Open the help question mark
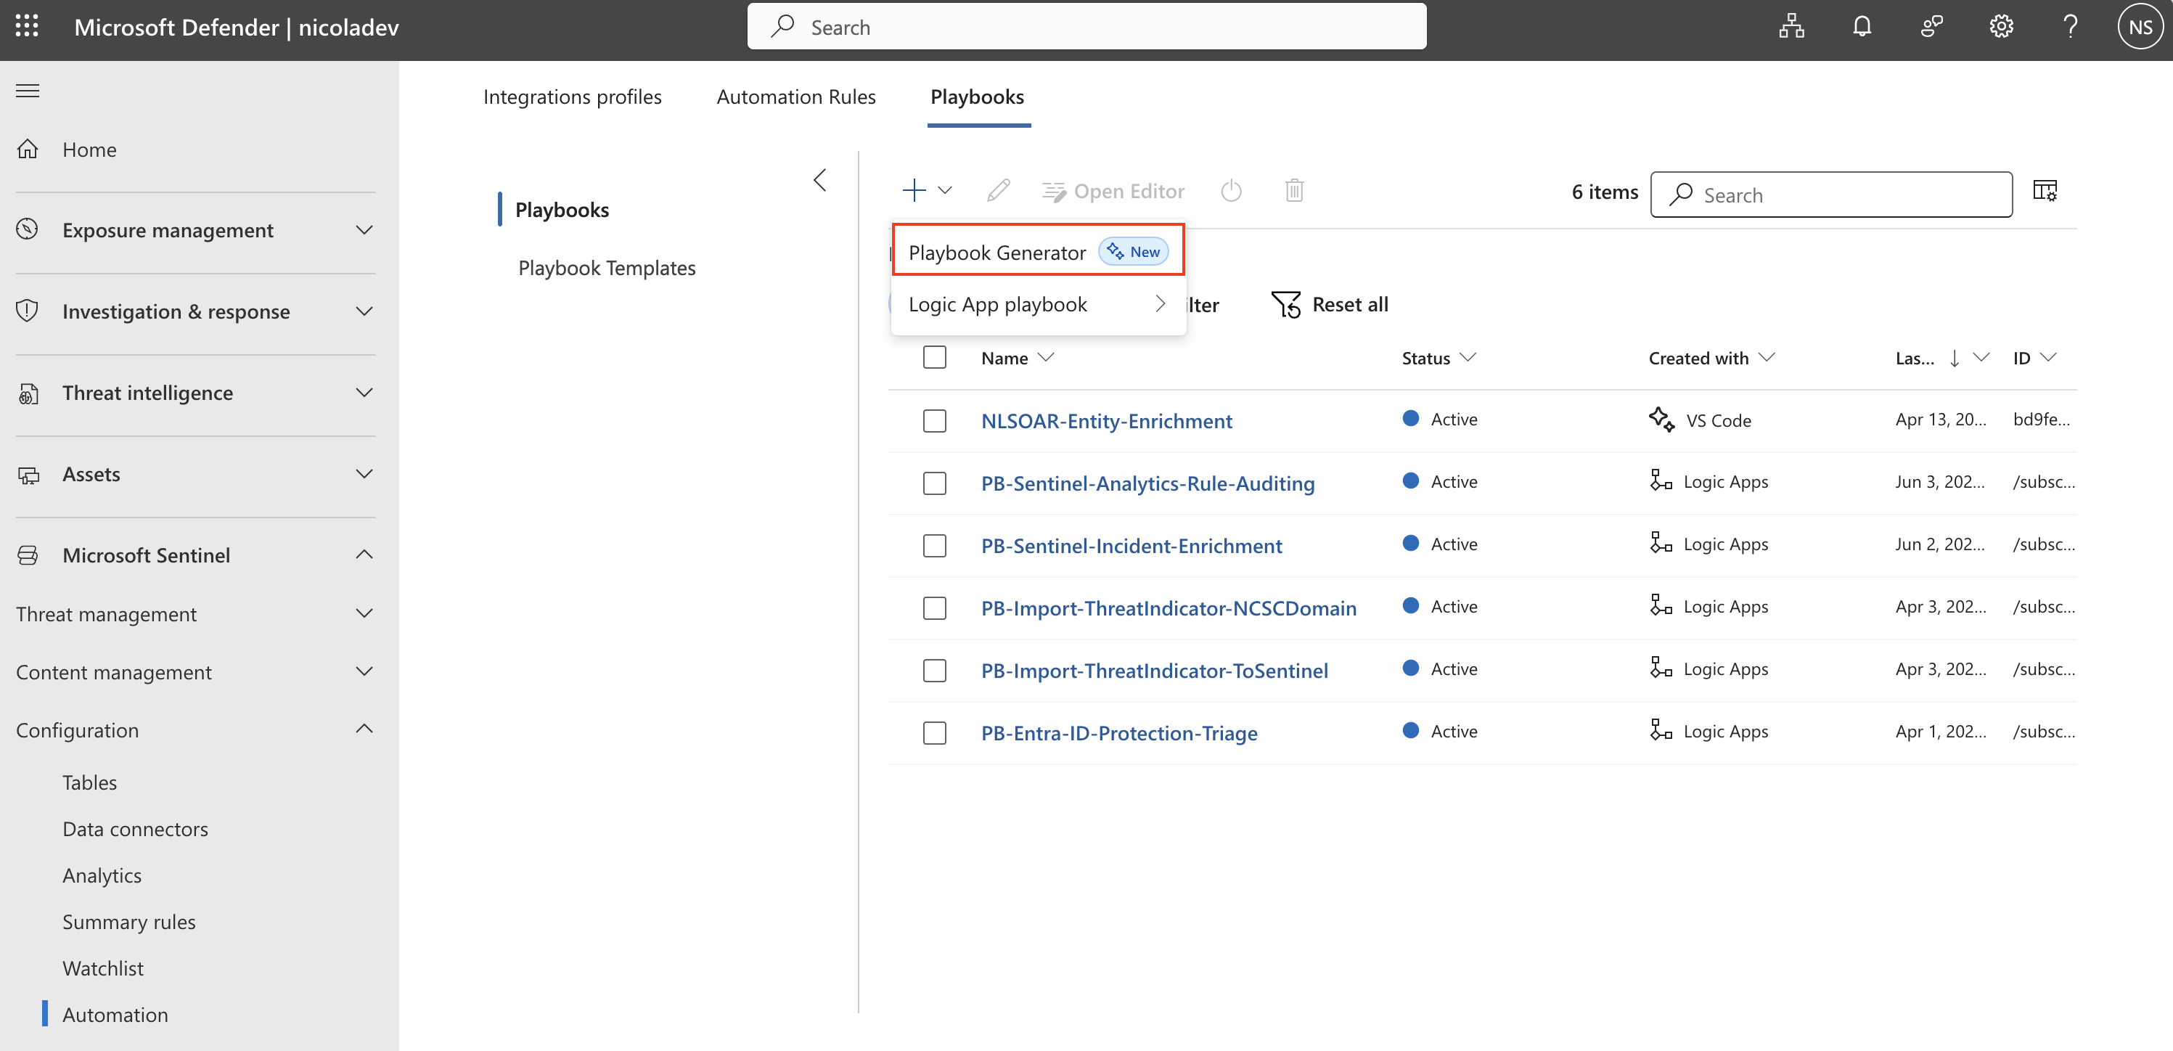 click(2070, 27)
